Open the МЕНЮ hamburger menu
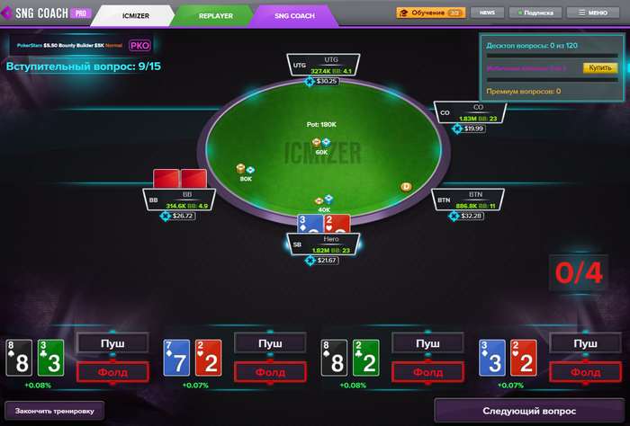Image resolution: width=630 pixels, height=426 pixels. pos(593,13)
